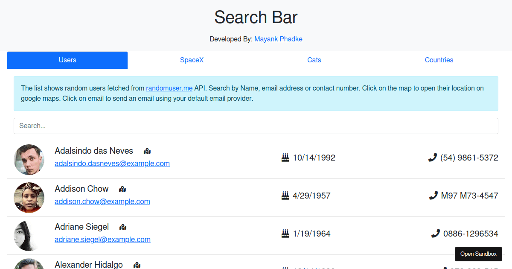
Task: Switch to the SpaceX tab
Action: tap(192, 60)
